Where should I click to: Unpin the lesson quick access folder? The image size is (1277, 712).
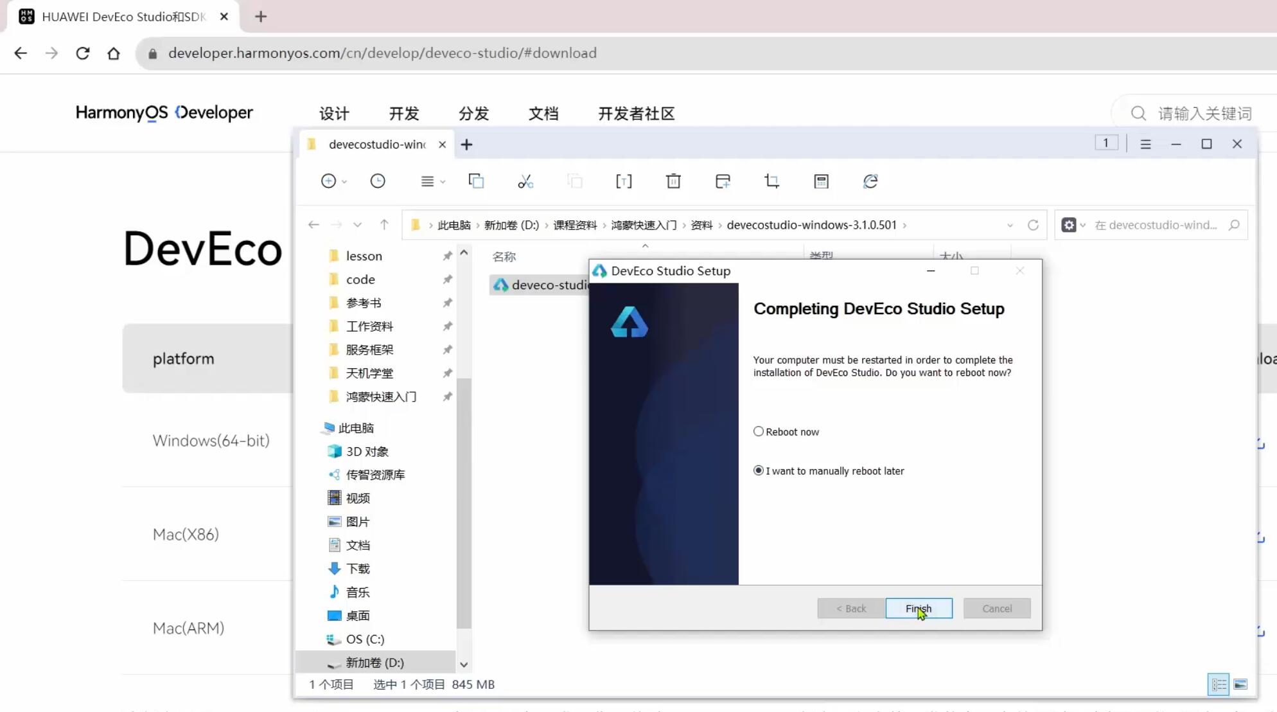pos(447,256)
